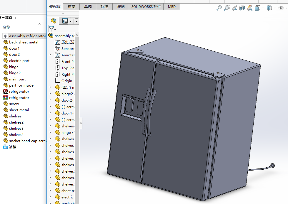The height and width of the screenshot is (204, 288).
Task: Open the SOLIDWORKS 插件 tab
Action: pos(146,6)
